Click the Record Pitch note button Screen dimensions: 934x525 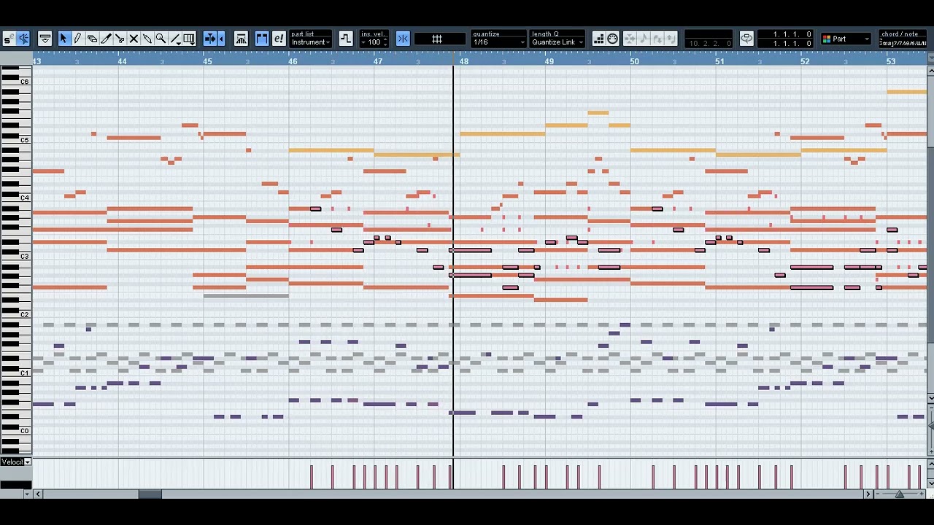tap(644, 39)
